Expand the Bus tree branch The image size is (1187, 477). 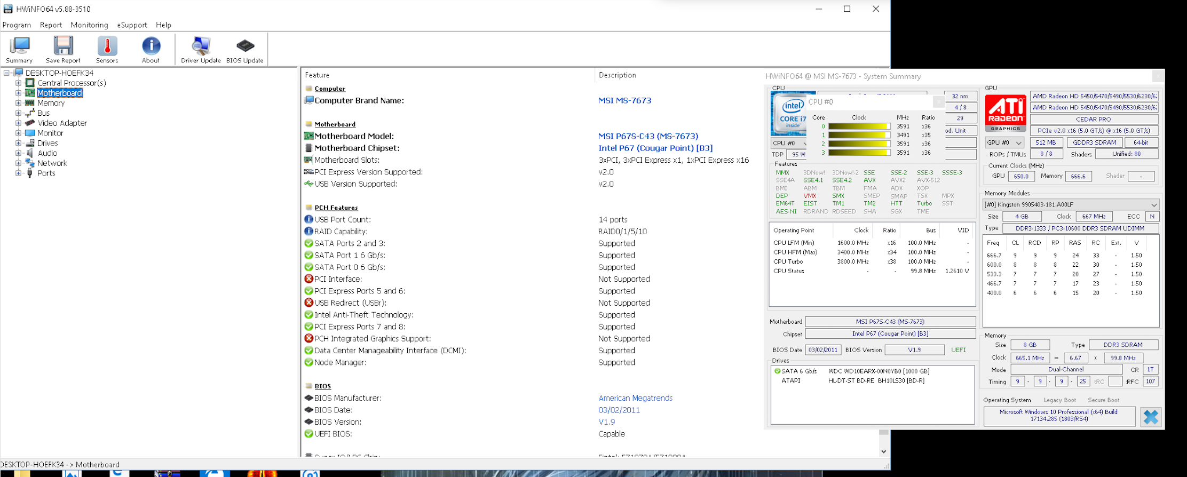click(x=18, y=113)
